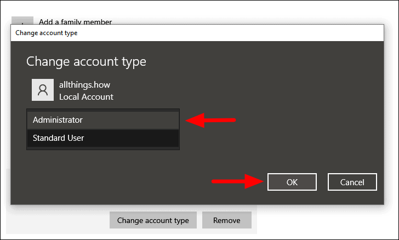Click the red arrow pointing at Administrator
This screenshot has height=240, width=399.
click(x=210, y=120)
